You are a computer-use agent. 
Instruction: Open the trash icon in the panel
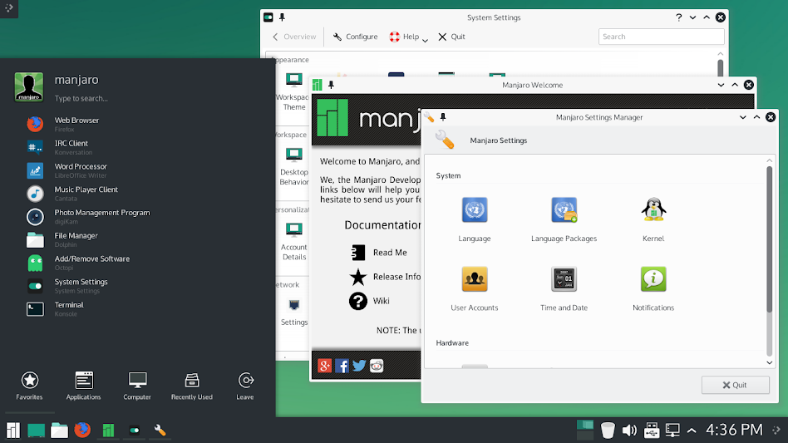[608, 430]
